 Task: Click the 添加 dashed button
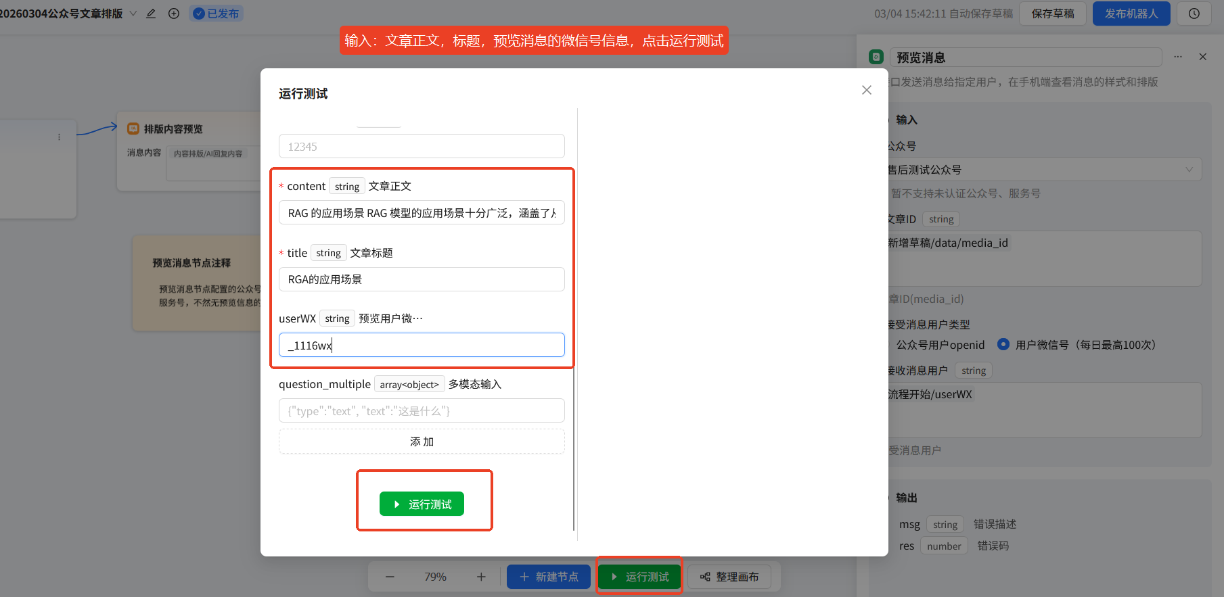422,441
